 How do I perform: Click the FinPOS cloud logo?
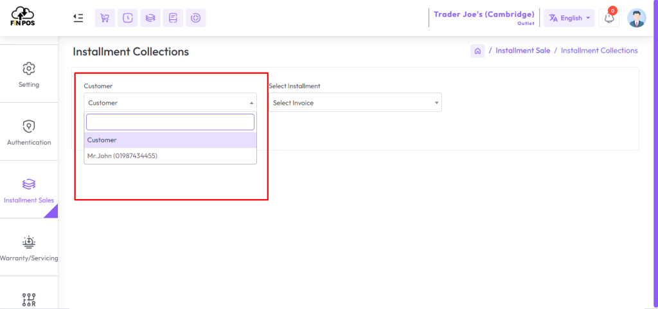(x=22, y=17)
